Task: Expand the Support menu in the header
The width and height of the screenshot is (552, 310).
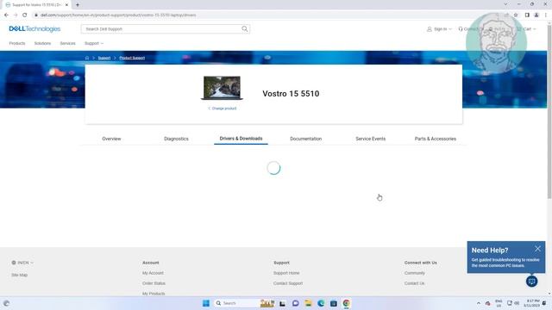Action: pyautogui.click(x=94, y=43)
